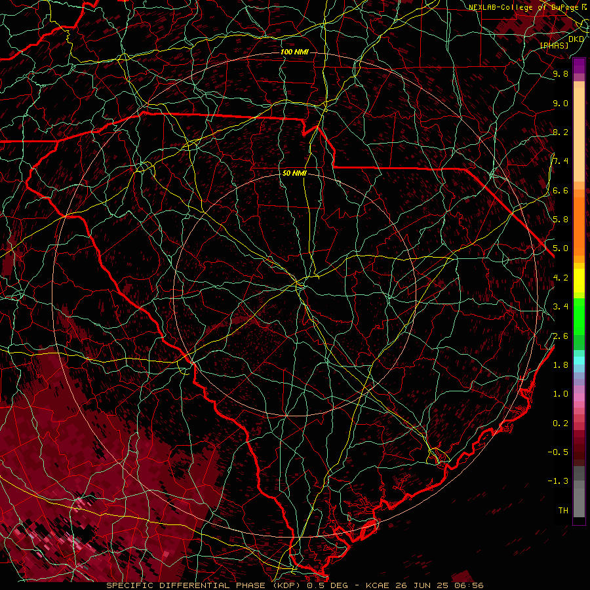Viewport: 590px width, 590px height.
Task: Click the (KDP) abbreviation in the caption
Action: [x=286, y=585]
